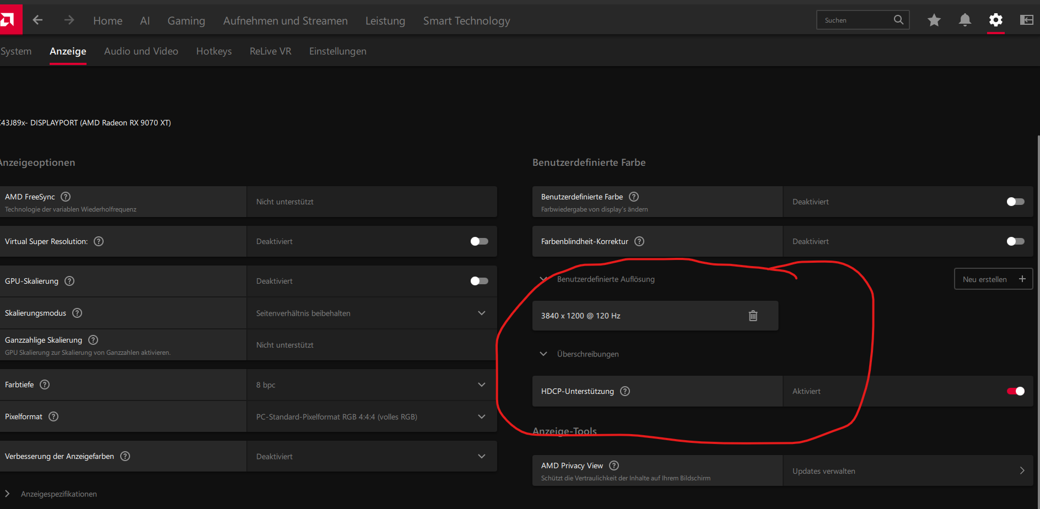Click Neu erstellen button
The image size is (1040, 509).
(993, 279)
